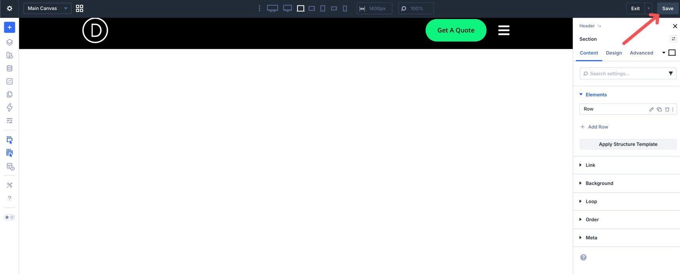Open the hamburger menu in header
This screenshot has width=680, height=274.
(x=504, y=30)
